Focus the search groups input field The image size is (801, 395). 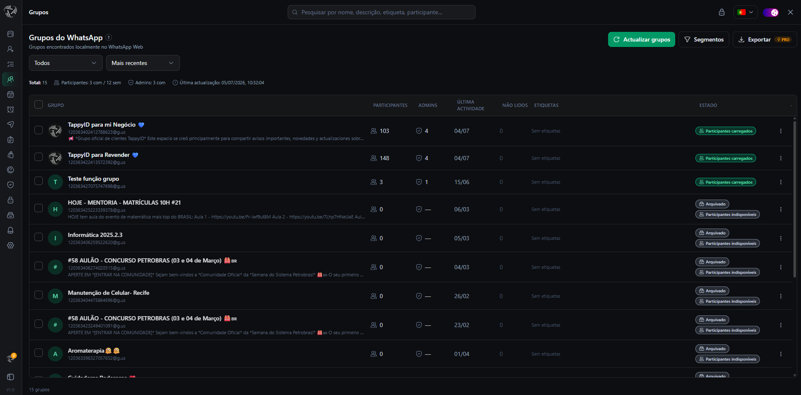pyautogui.click(x=382, y=12)
